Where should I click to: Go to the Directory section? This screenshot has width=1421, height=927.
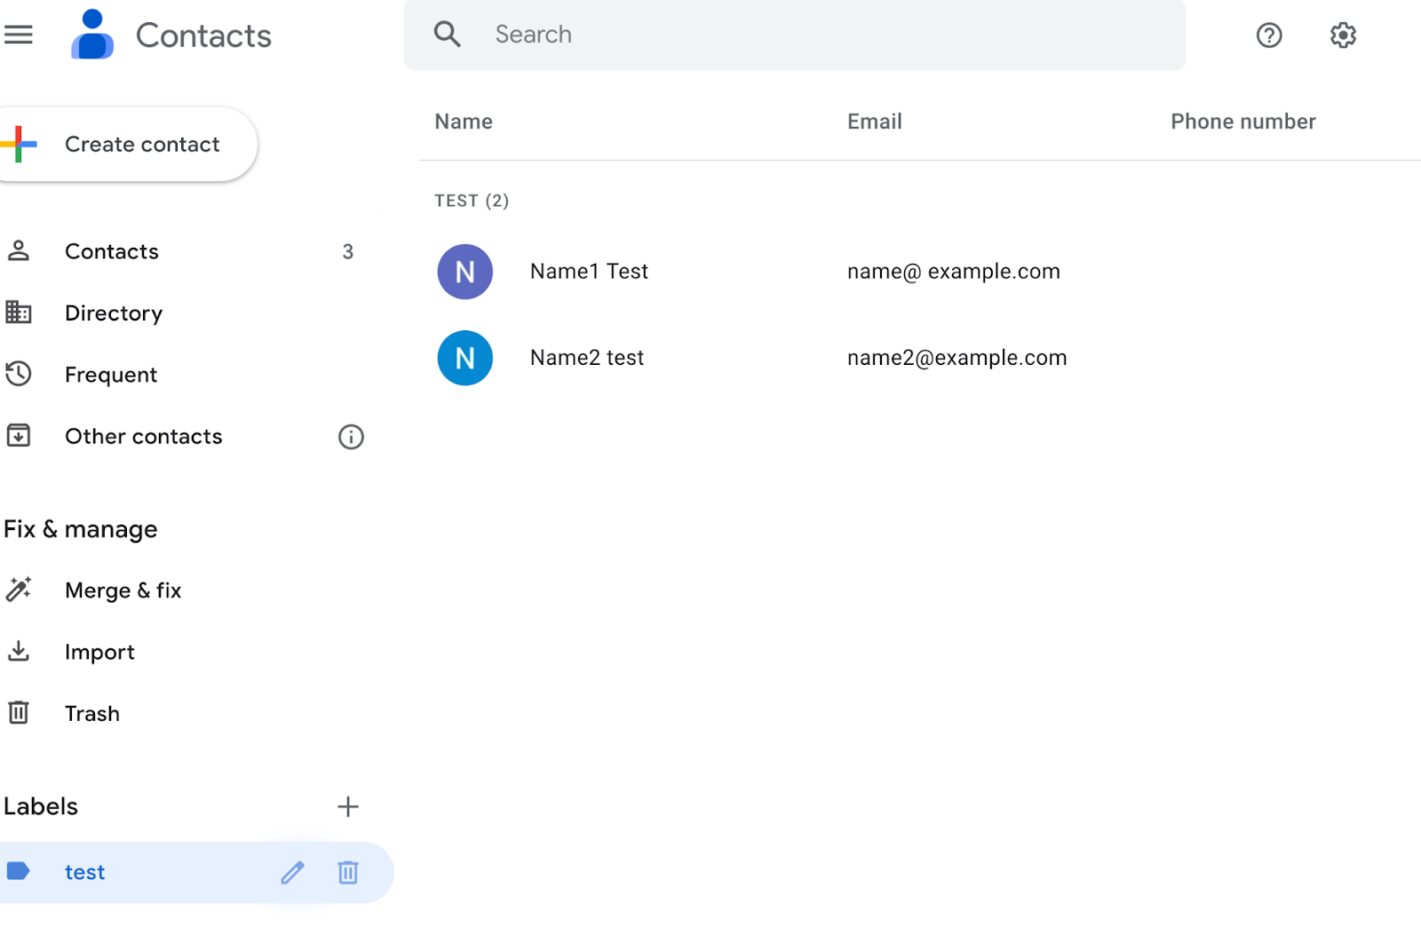[114, 313]
